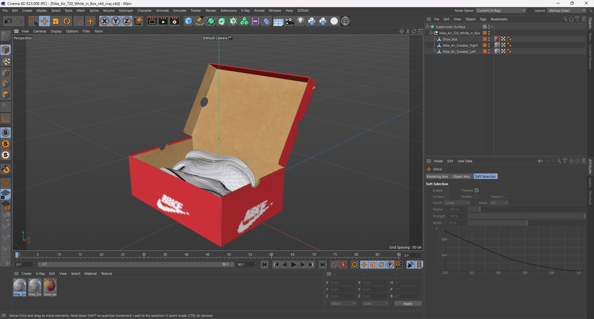Enable Polygons mode in left palette
594x319 pixels.
[x=6, y=95]
